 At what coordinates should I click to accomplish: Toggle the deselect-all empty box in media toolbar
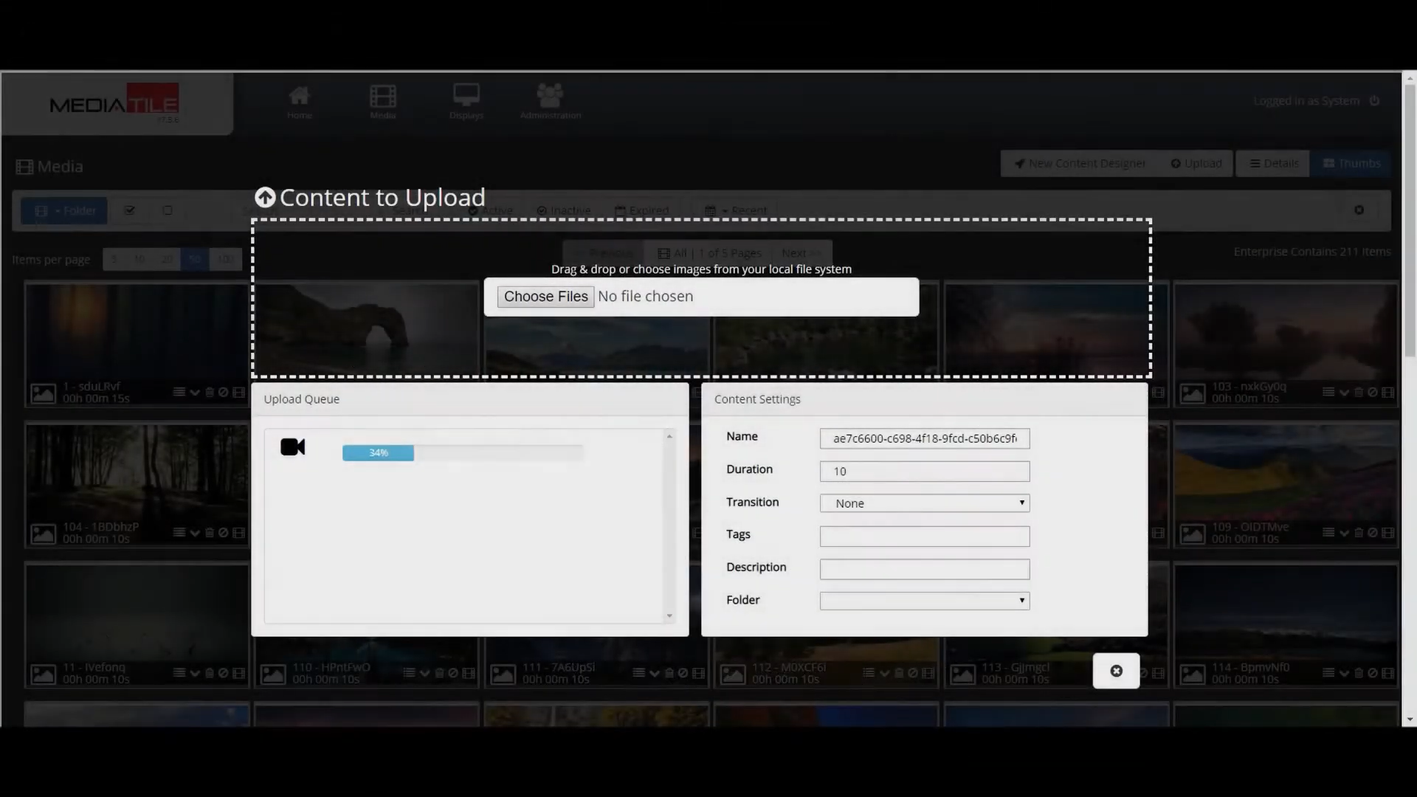168,210
